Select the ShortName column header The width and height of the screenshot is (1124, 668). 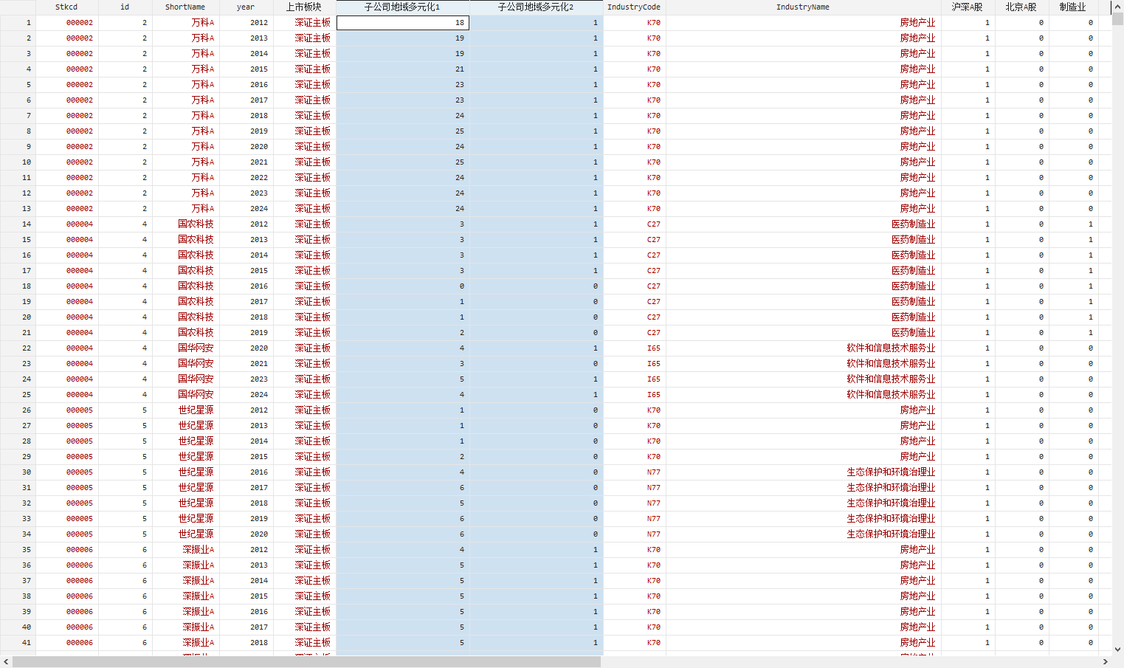(185, 7)
